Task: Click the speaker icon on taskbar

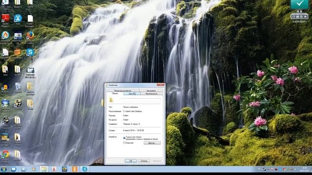Action: [24, 169]
